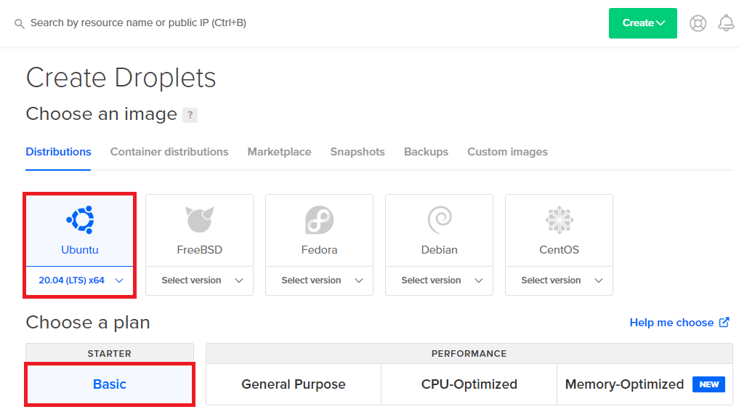The height and width of the screenshot is (412, 739).
Task: Select the FreeBSD distribution icon
Action: (x=199, y=220)
